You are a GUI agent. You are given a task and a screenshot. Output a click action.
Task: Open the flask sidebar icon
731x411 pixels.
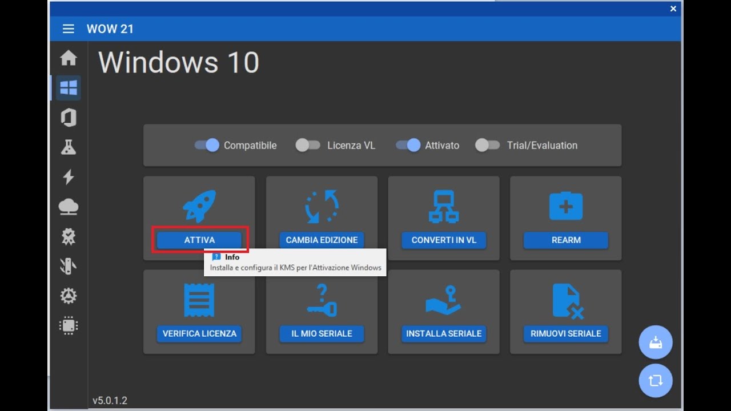(x=69, y=147)
